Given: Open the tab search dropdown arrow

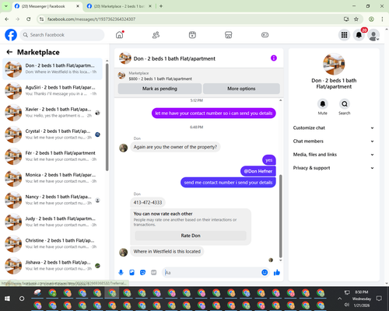Looking at the screenshot, I should pos(6,6).
